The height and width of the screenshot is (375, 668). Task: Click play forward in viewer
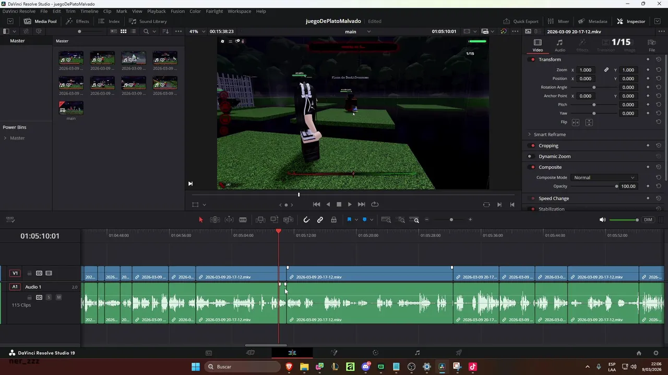(x=350, y=205)
